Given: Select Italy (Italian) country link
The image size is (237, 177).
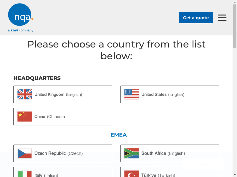Looking at the screenshot, I should [46, 175].
